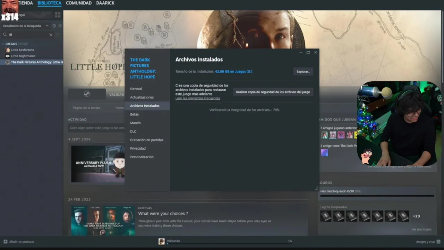444x250 pixels.
Task: Open Grabación de partidas section
Action: 147,140
